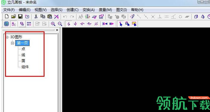210x112 pixels.
Task: Click the diagonal-axis rotate icon
Action: tap(96, 24)
